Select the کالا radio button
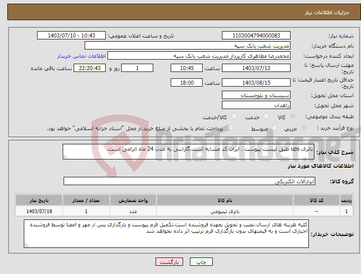The image size is (361, 274). (292, 116)
